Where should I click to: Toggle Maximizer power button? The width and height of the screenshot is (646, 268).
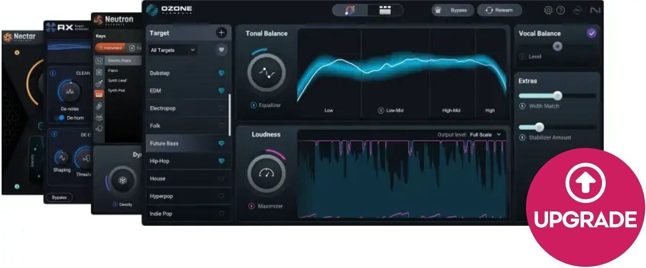coord(251,206)
